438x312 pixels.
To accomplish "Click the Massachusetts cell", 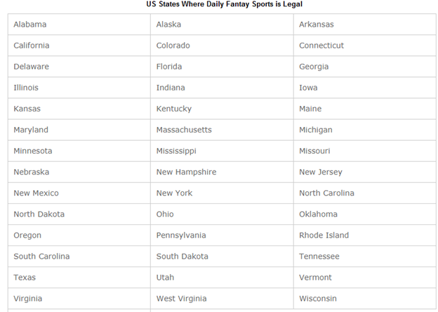I will click(222, 130).
